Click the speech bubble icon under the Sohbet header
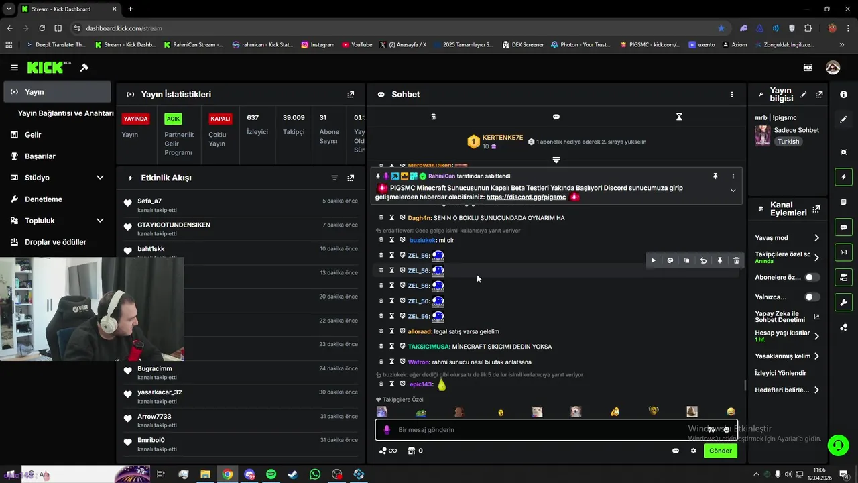858x483 pixels. tap(556, 117)
